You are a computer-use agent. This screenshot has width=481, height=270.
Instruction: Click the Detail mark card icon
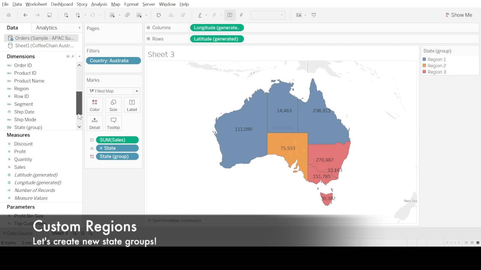pos(94,123)
